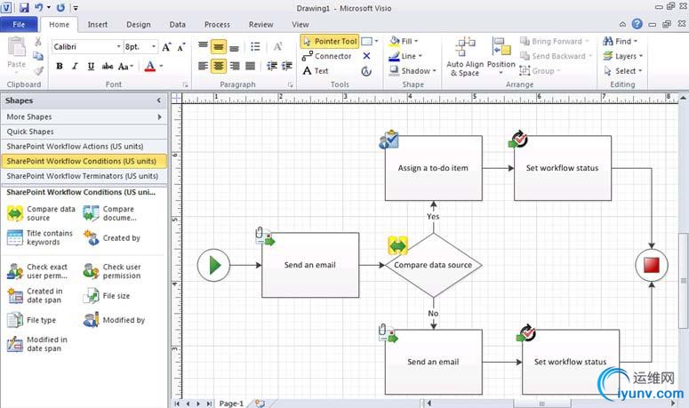
Task: Select the Connector tool
Action: (326, 56)
